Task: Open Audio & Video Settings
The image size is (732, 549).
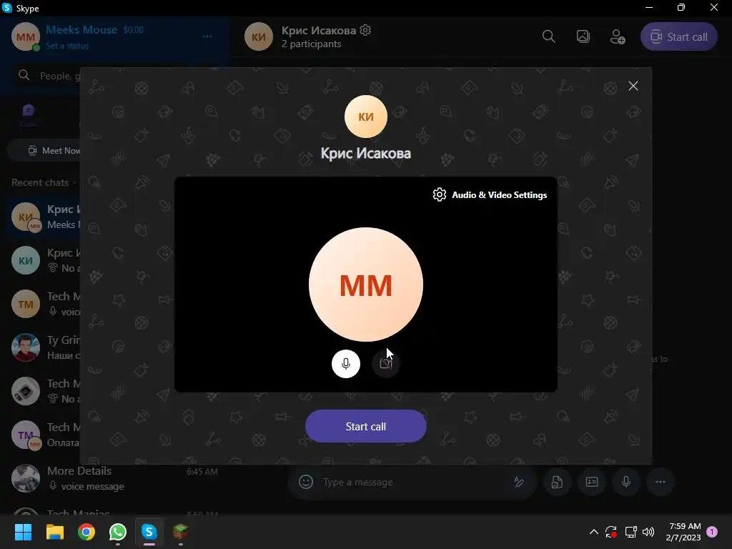Action: tap(490, 194)
